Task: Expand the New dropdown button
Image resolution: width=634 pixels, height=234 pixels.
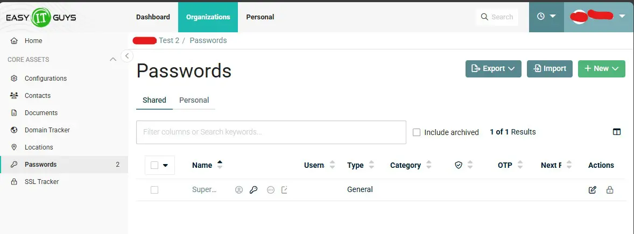Action: (601, 69)
